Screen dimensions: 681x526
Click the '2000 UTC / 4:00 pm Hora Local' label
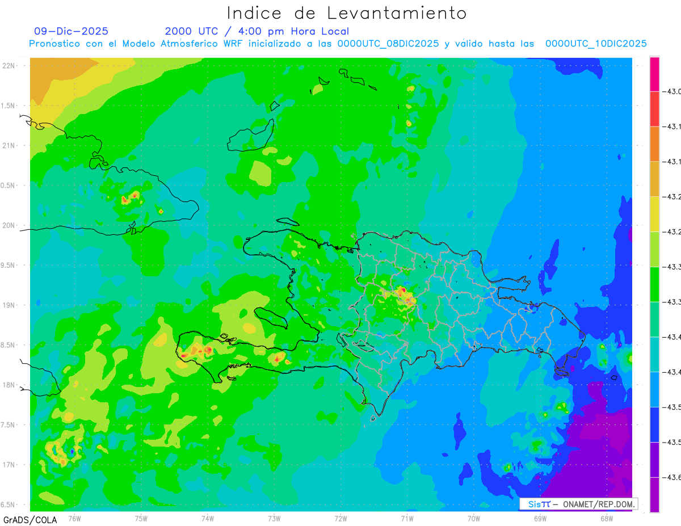[x=257, y=31]
